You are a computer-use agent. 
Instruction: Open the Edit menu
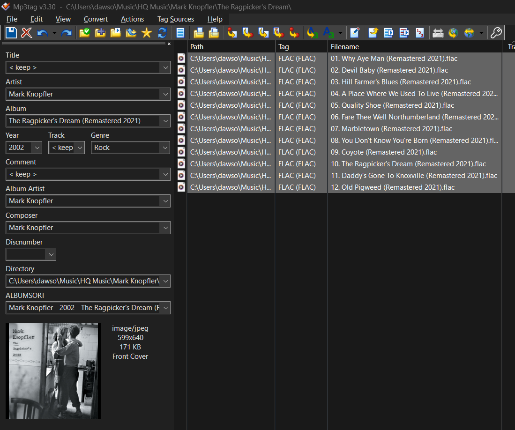point(37,19)
